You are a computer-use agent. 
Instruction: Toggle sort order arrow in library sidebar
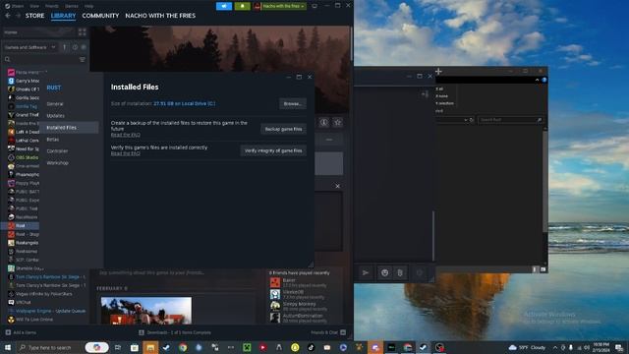65,47
